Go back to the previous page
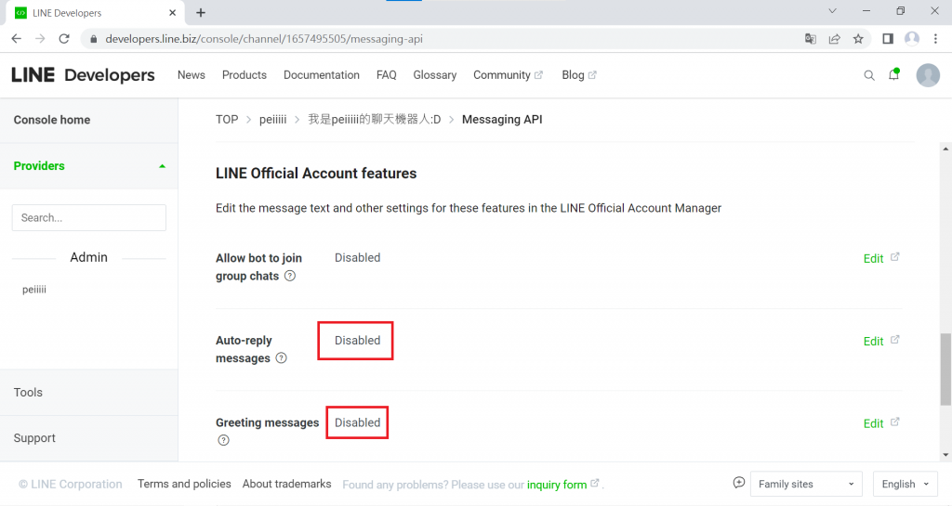This screenshot has width=952, height=506. (17, 39)
